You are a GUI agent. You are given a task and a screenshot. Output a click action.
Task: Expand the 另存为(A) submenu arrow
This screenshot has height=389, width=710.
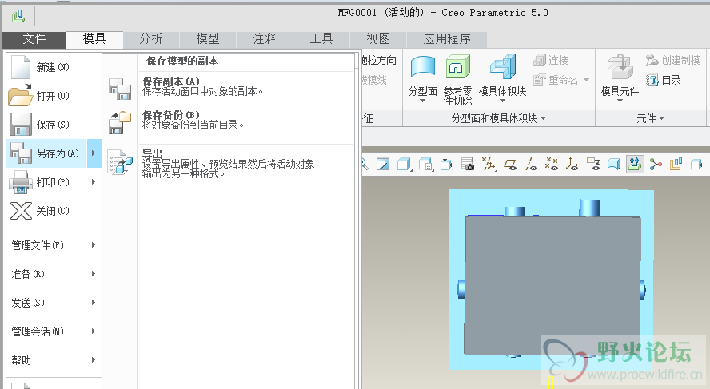click(94, 153)
